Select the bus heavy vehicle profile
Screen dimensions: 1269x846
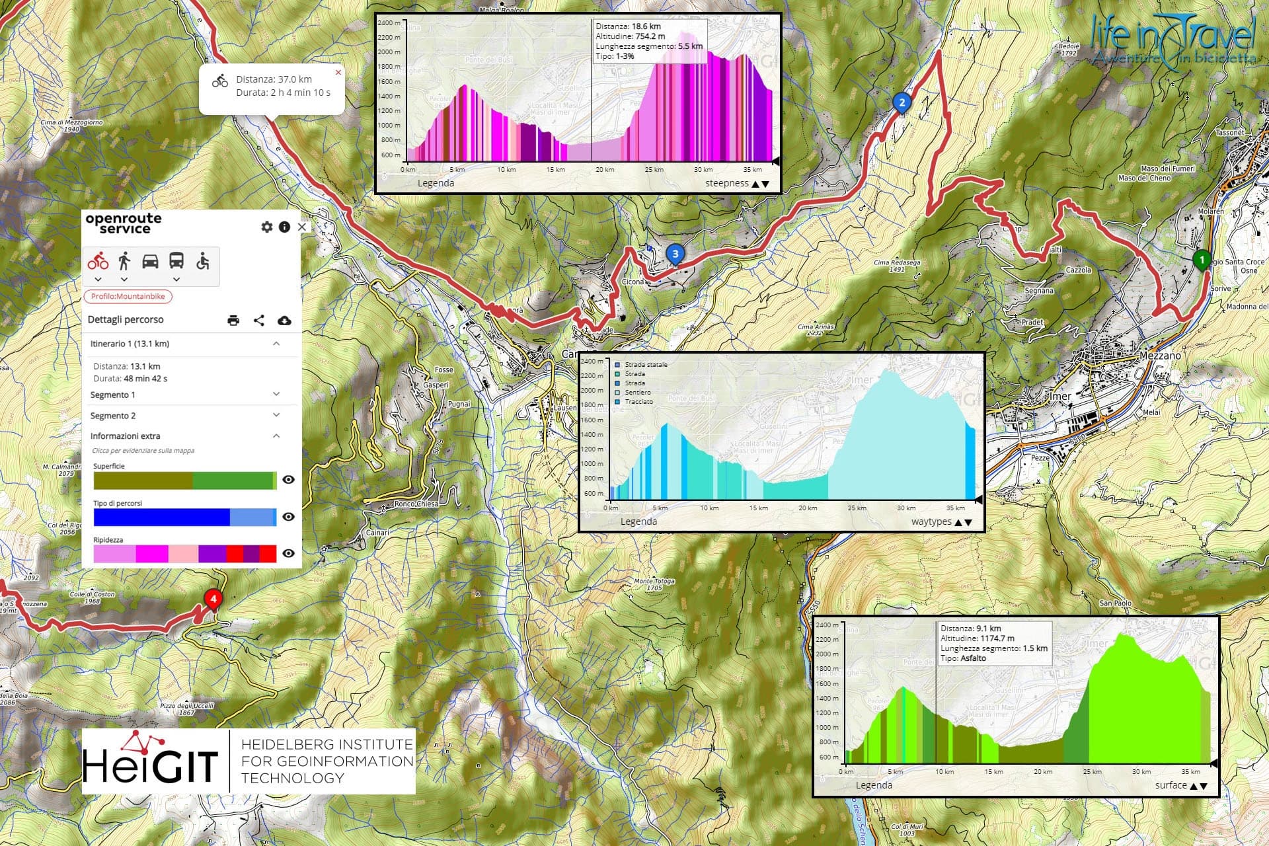point(176,261)
